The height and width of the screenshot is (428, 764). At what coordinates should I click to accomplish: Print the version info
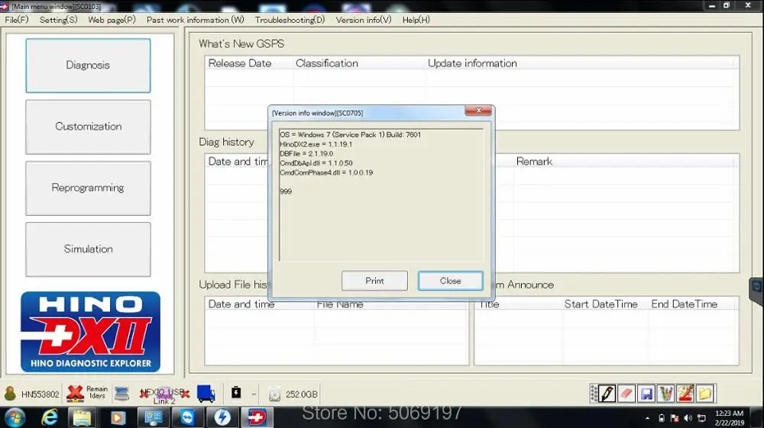pos(374,281)
